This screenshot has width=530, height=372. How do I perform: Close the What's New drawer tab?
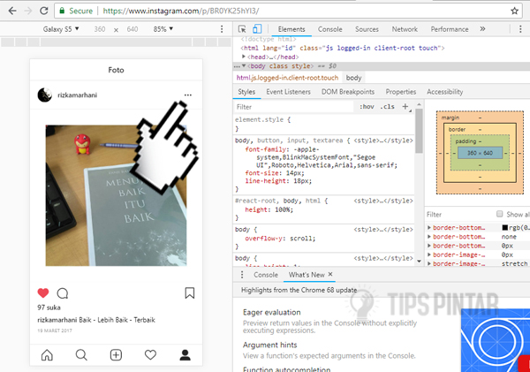pos(330,274)
